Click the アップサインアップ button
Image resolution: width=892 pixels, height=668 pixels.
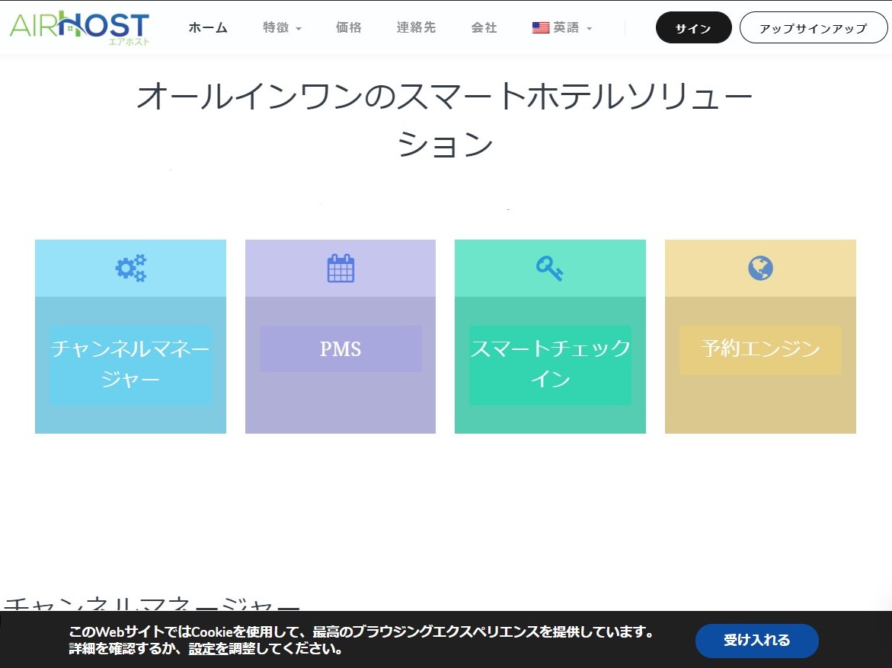pos(813,27)
